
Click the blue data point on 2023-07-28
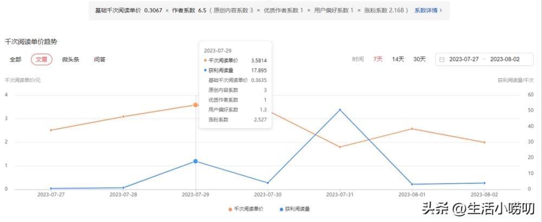point(124,188)
